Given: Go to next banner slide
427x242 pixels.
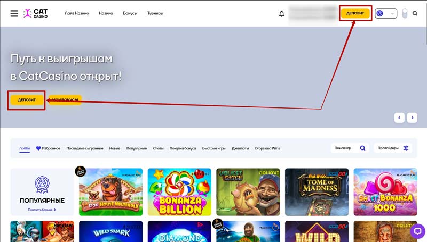Looking at the screenshot, I should [x=412, y=118].
